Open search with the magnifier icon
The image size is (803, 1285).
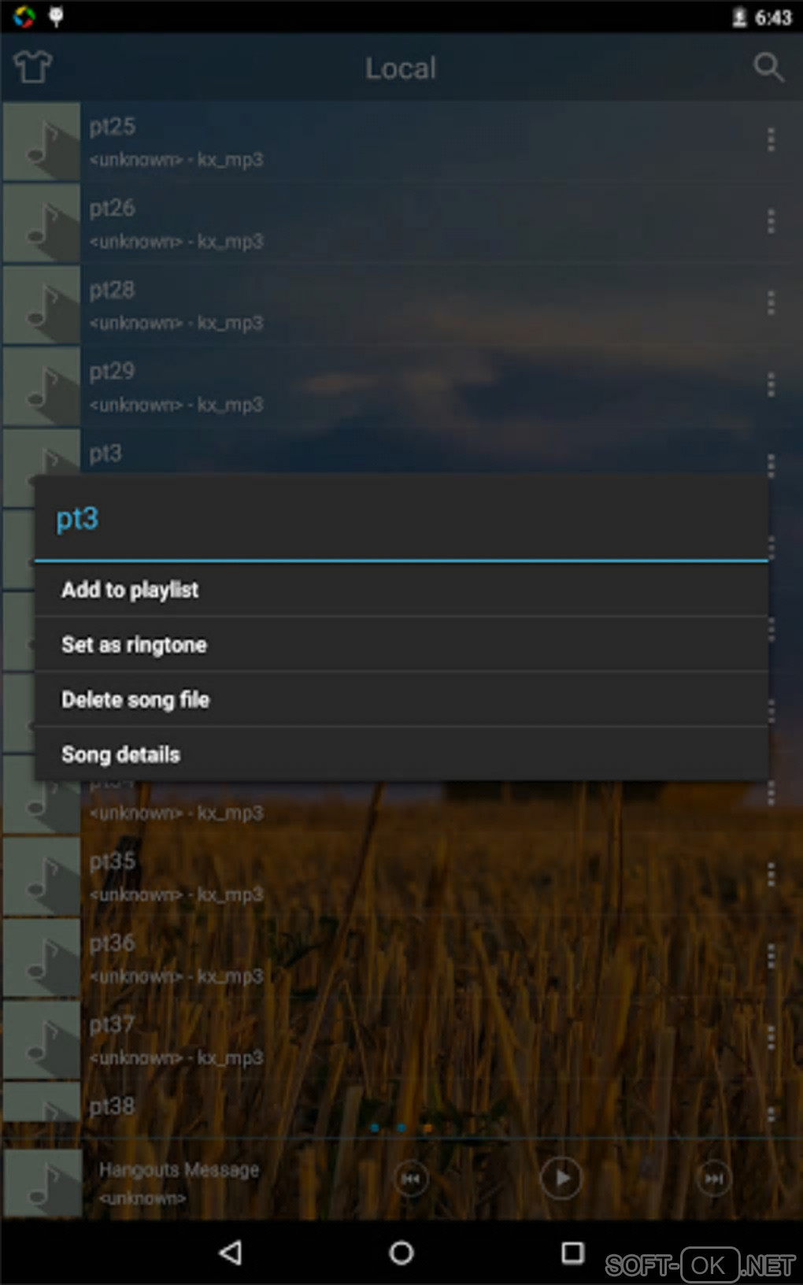[x=768, y=67]
